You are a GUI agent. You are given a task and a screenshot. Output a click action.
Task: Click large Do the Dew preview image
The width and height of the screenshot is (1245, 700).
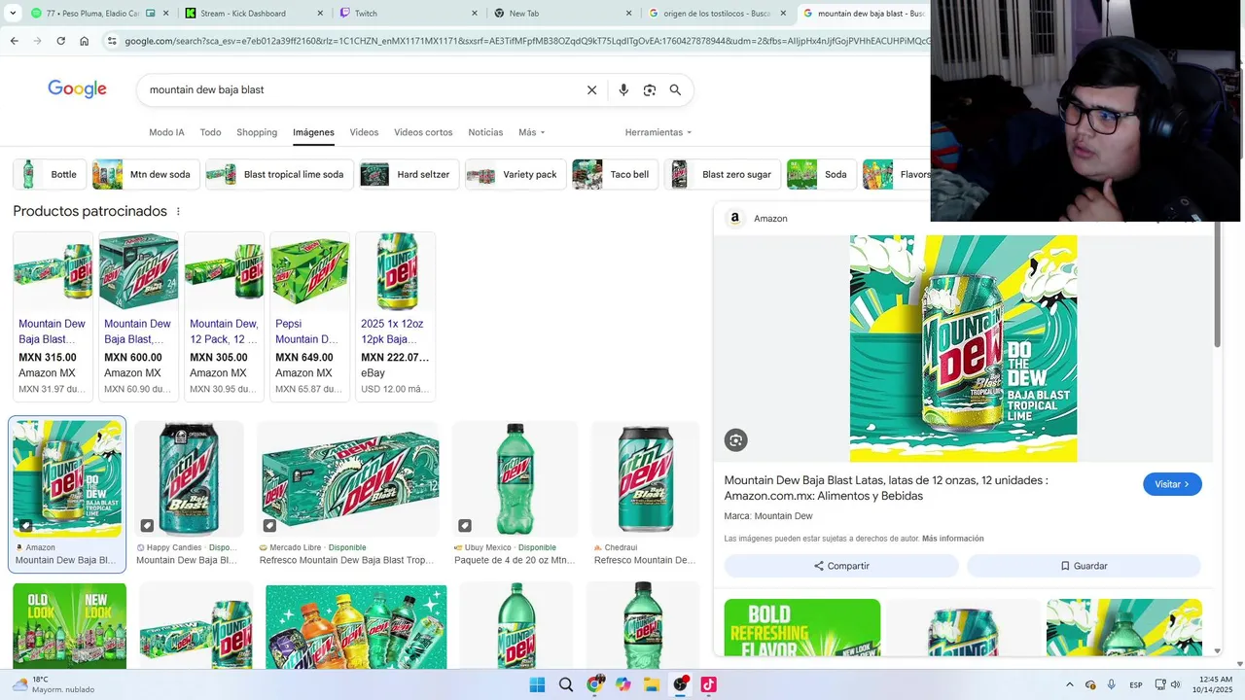963,348
